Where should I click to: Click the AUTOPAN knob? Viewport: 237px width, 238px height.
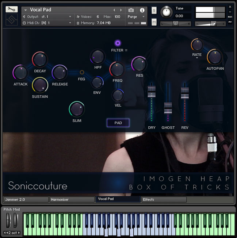[x=215, y=57]
